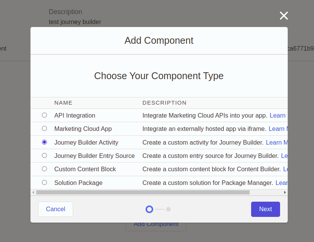Click 'Journey Builder Activity' name text
Screen dimensions: 314x242
[x=86, y=142]
